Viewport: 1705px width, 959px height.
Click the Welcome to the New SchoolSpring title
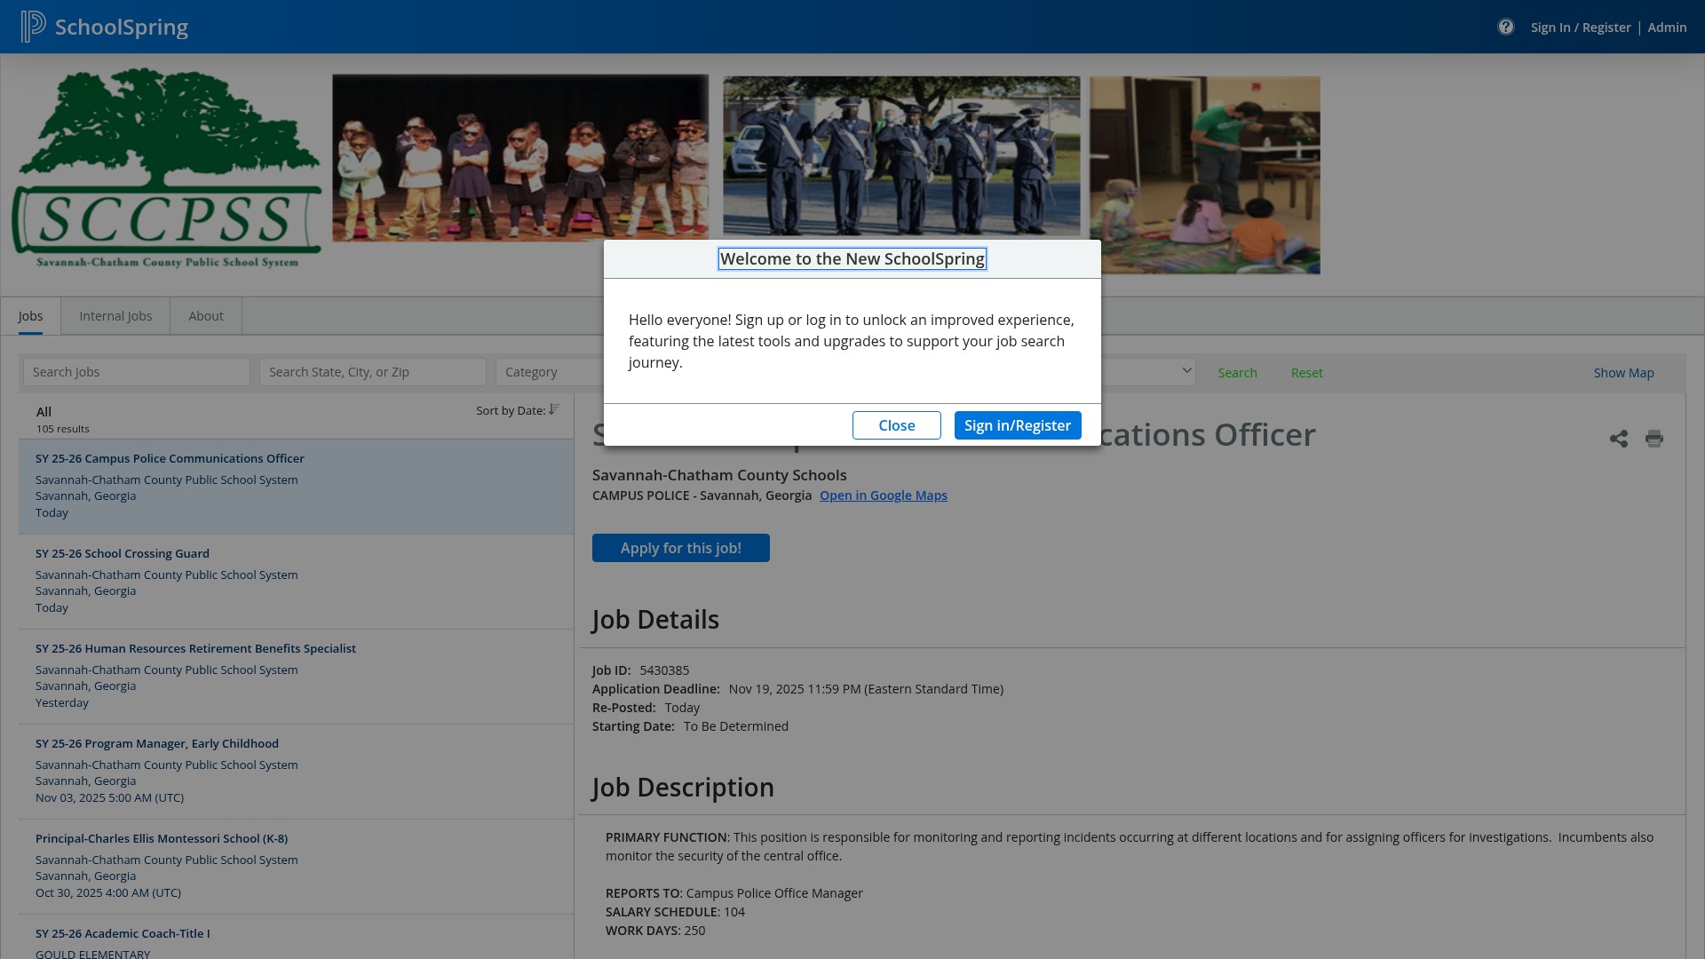pos(852,258)
